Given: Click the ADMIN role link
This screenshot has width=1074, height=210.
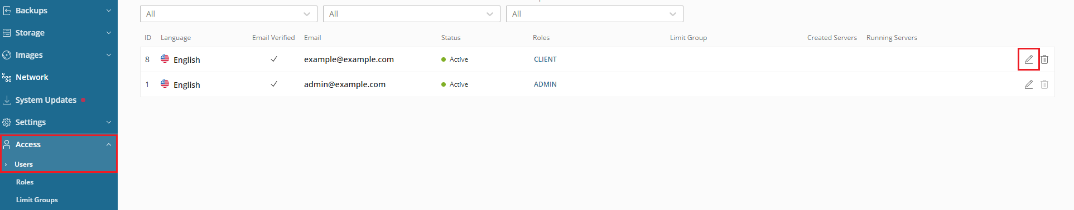Looking at the screenshot, I should click(x=545, y=84).
